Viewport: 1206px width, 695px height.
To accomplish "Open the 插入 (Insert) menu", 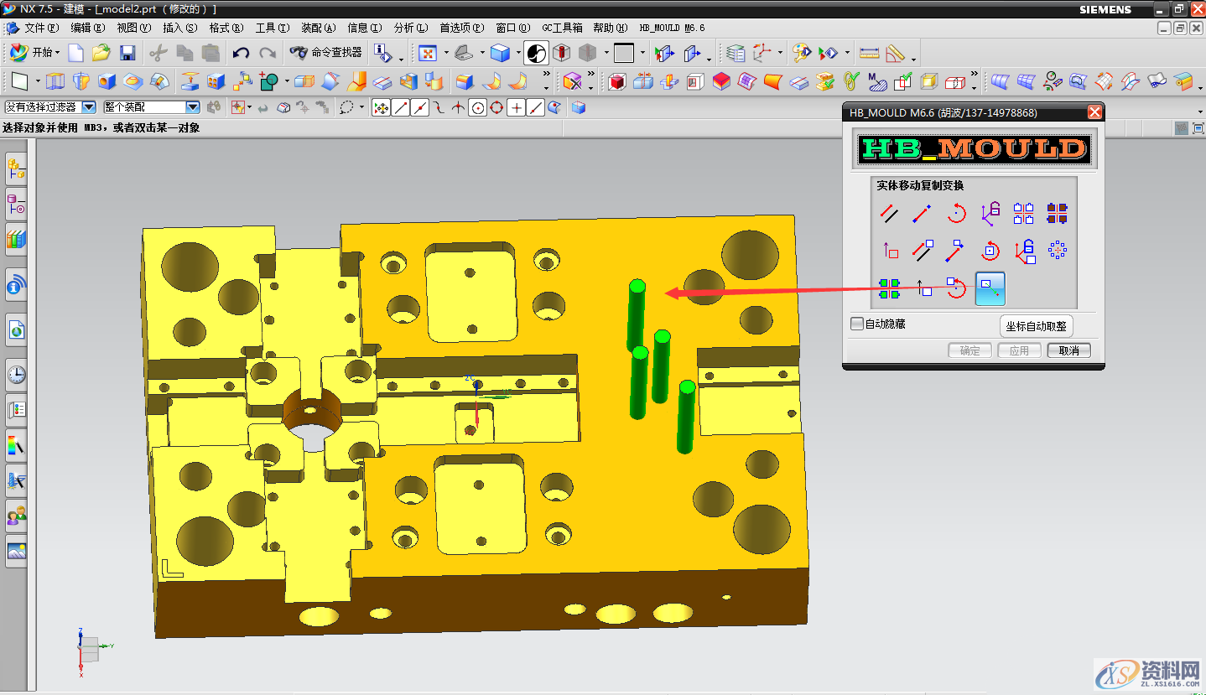I will point(179,28).
